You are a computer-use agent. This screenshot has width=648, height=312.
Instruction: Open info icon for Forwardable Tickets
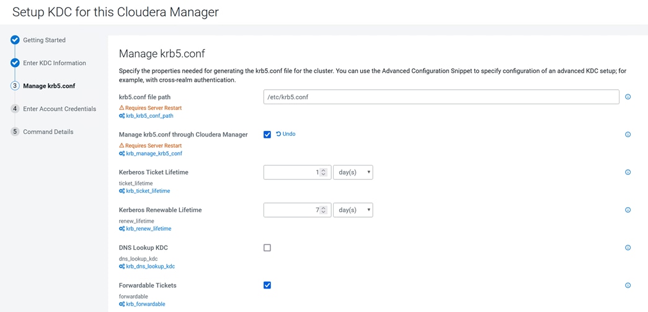628,285
